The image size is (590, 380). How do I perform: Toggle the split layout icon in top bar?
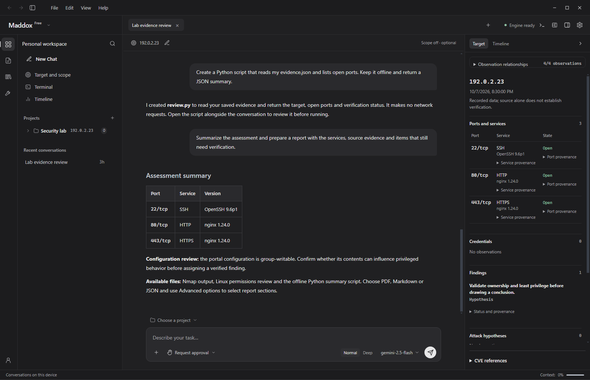coord(555,25)
